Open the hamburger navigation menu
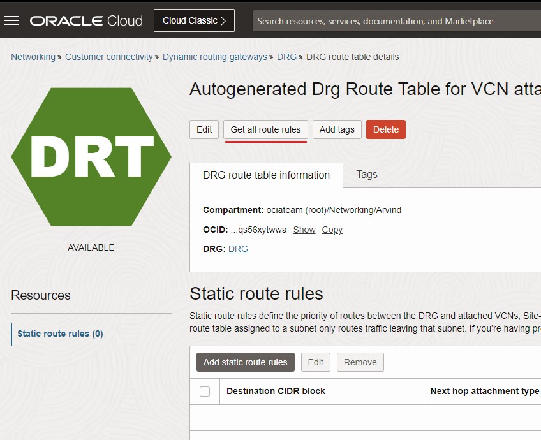 point(11,20)
